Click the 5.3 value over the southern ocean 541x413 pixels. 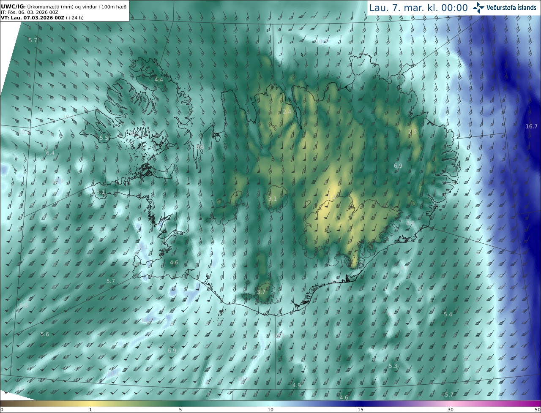(x=393, y=366)
